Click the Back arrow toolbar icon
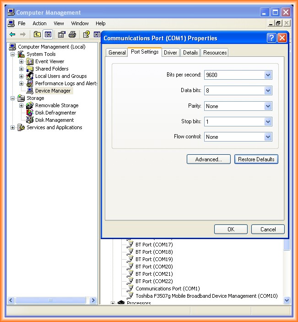The image size is (298, 322). (12, 34)
